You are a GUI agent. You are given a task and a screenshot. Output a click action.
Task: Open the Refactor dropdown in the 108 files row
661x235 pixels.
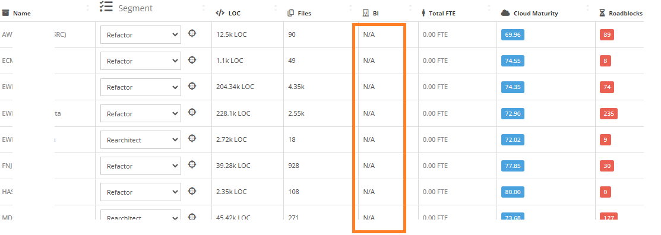tap(140, 192)
